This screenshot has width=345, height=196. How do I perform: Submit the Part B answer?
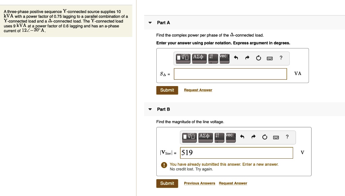coord(167,183)
